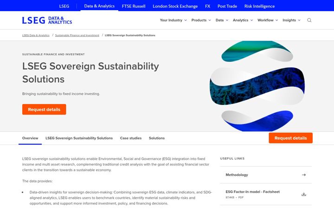Open London Stock Exchange top link

click(x=175, y=6)
